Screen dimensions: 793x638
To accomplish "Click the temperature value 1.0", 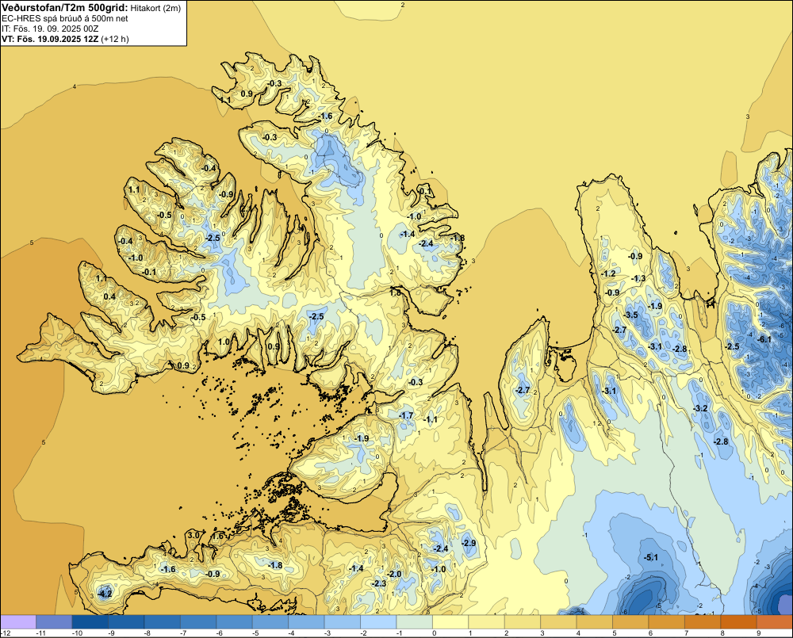I will click(224, 342).
